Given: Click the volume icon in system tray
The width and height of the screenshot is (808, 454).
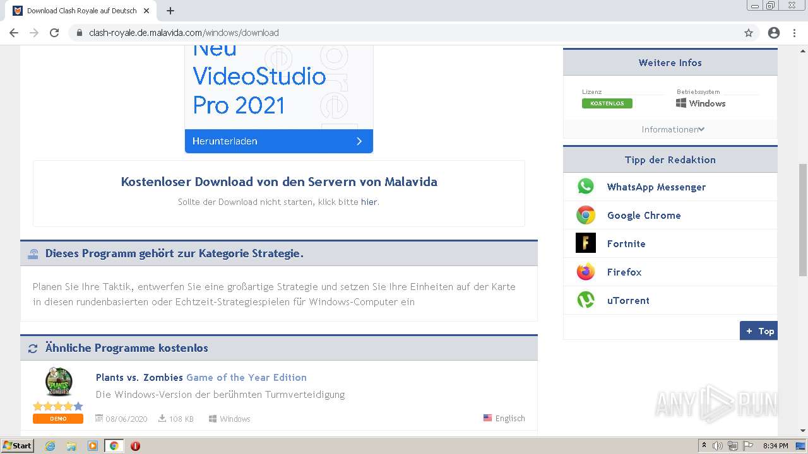Looking at the screenshot, I should click(x=718, y=446).
